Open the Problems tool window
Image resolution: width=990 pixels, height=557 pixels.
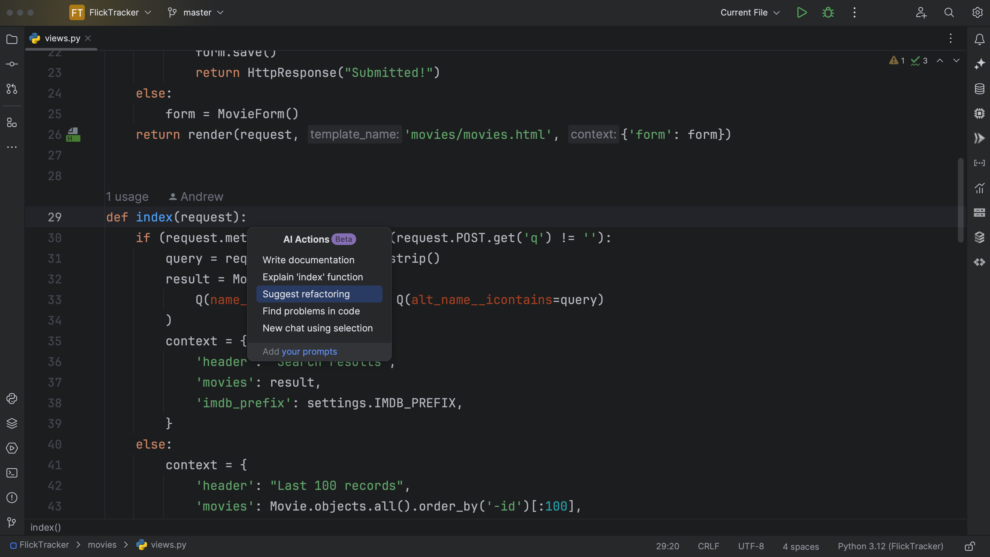(x=12, y=497)
